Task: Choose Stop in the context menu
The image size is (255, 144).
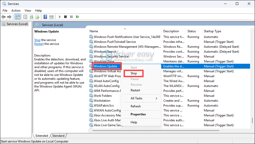Action: 134,73
